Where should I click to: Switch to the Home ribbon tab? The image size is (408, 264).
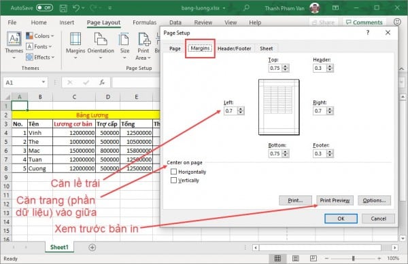click(39, 22)
